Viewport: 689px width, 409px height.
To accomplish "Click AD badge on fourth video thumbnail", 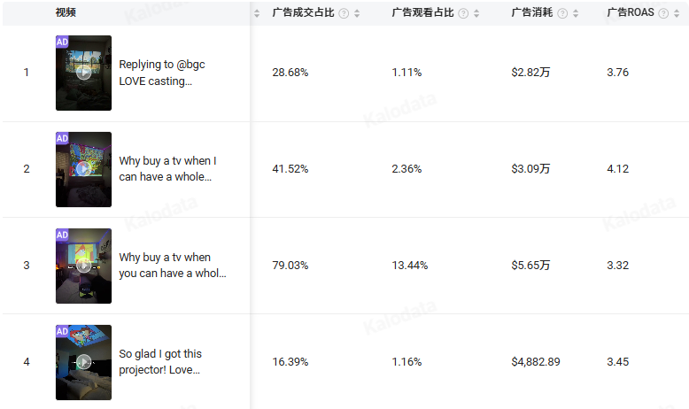I will tap(62, 331).
